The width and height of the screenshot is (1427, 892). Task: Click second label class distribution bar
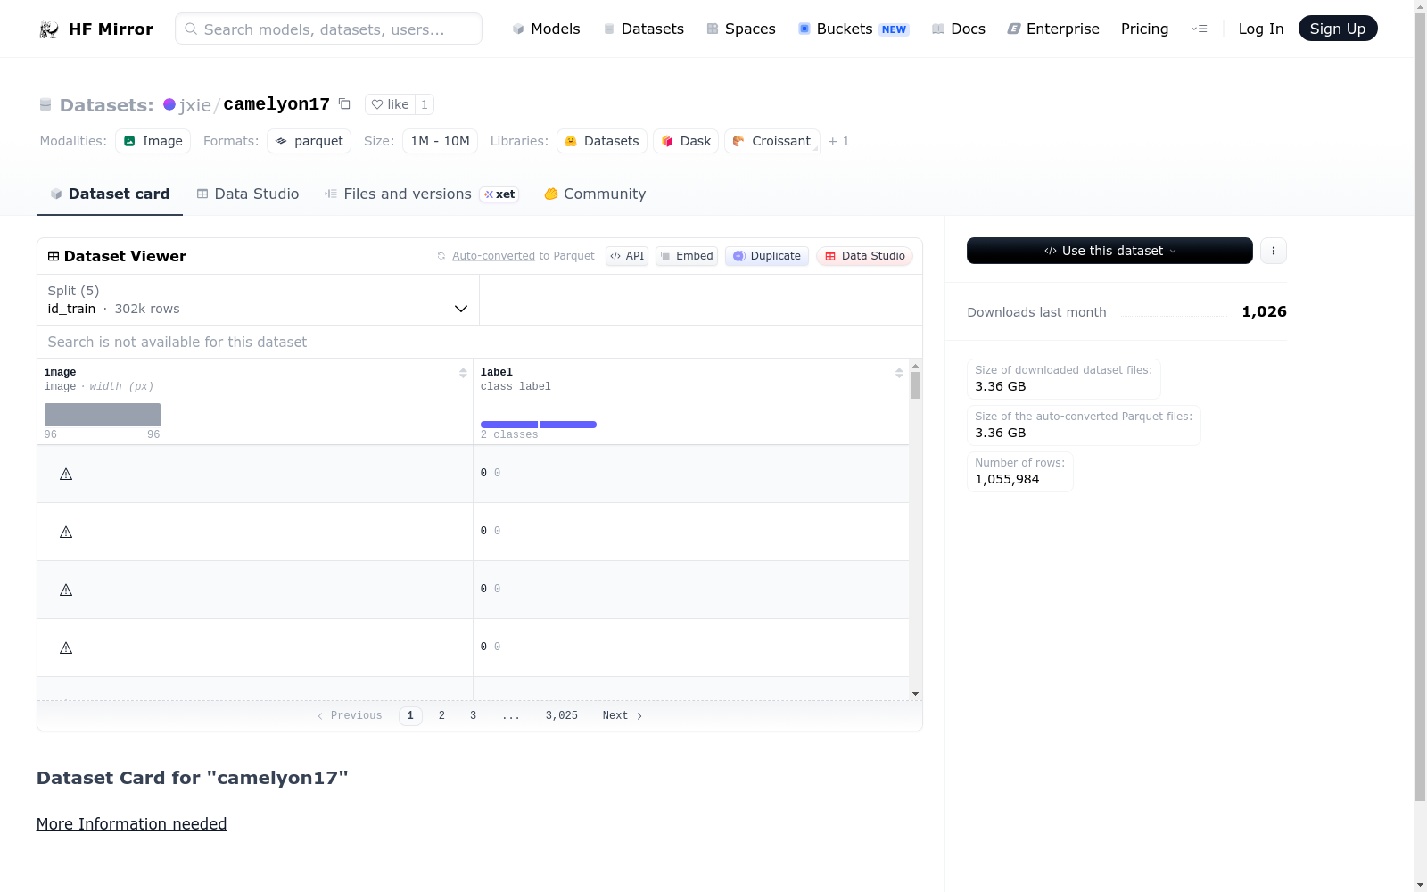point(568,425)
